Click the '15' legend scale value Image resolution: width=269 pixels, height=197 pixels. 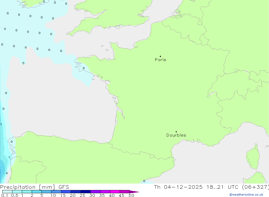[63, 195]
